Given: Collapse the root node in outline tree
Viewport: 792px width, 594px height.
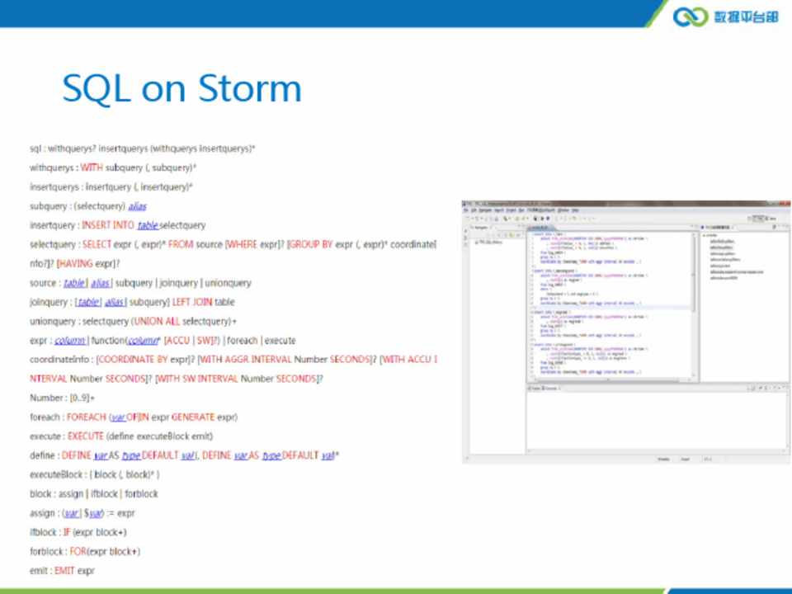Looking at the screenshot, I should click(704, 235).
